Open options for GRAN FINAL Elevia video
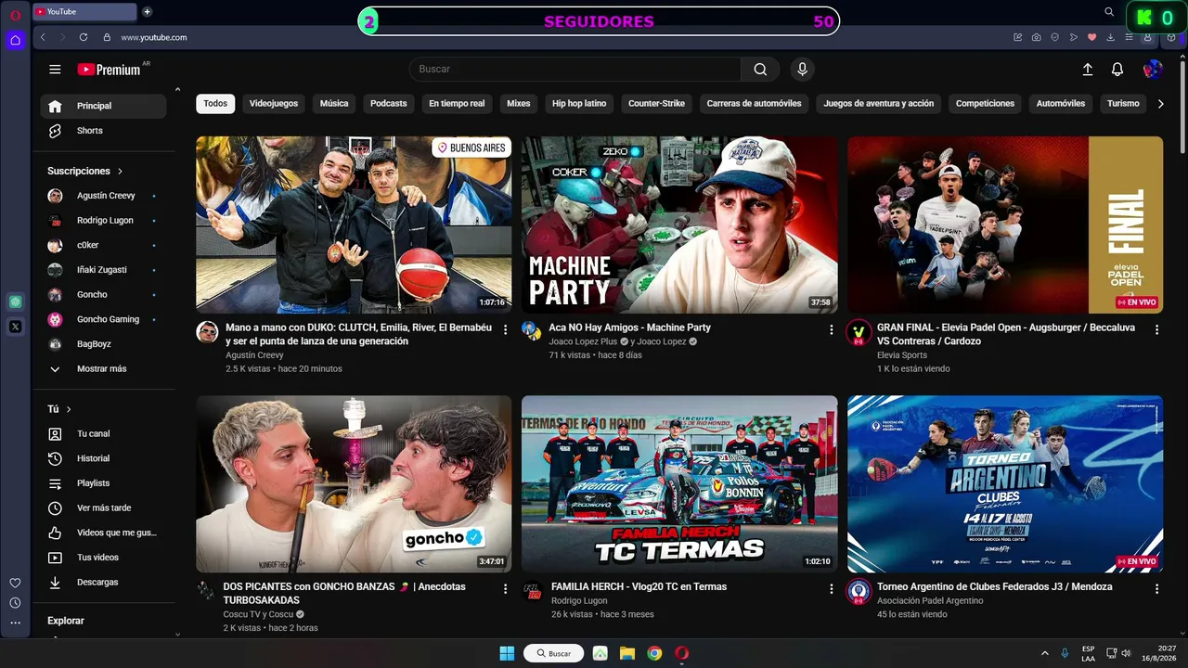The height and width of the screenshot is (668, 1188). (x=1156, y=329)
